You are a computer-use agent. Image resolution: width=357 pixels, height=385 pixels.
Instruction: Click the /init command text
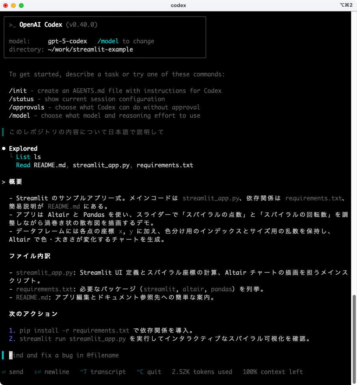(x=18, y=91)
